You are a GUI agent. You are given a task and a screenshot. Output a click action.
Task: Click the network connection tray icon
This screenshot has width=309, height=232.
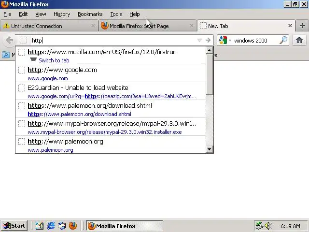[259, 226]
